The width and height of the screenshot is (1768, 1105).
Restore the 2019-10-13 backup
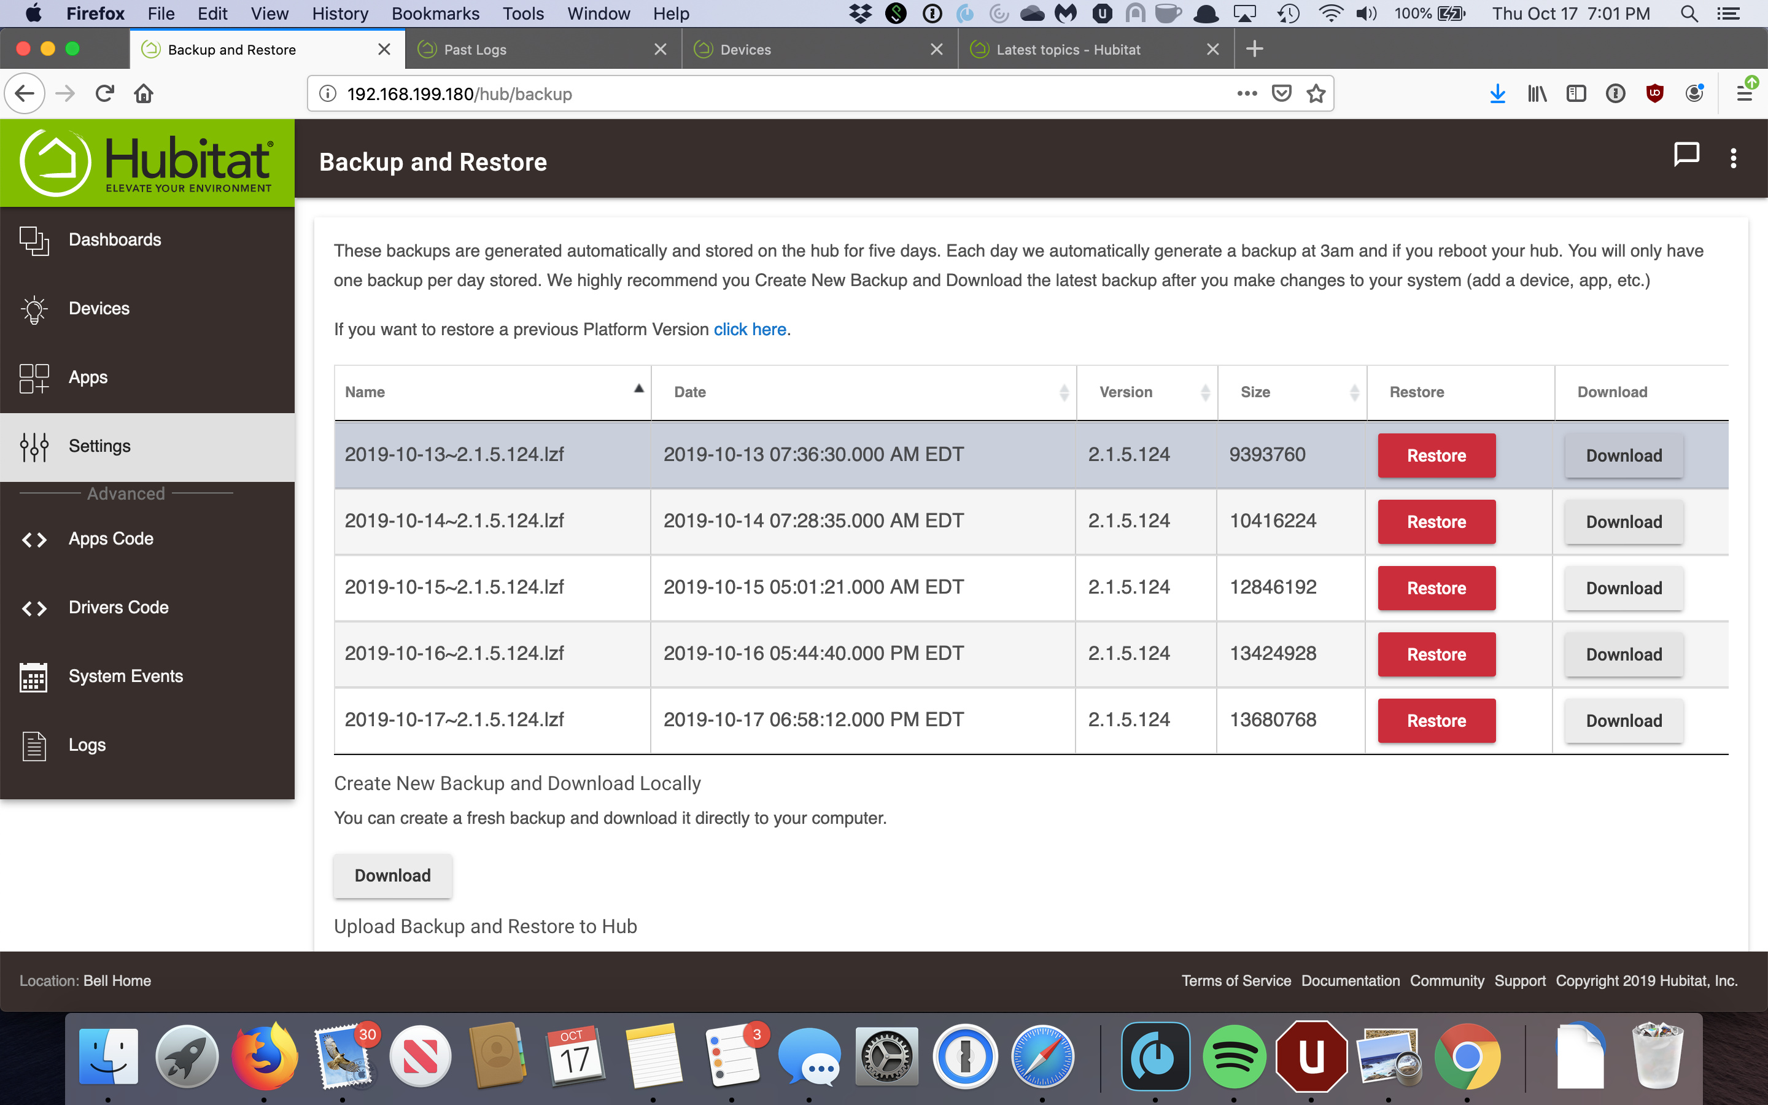click(1436, 456)
